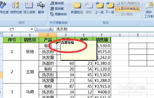This screenshot has width=154, height=98.
Task: Click the fx insert function button
Action: coord(50,29)
